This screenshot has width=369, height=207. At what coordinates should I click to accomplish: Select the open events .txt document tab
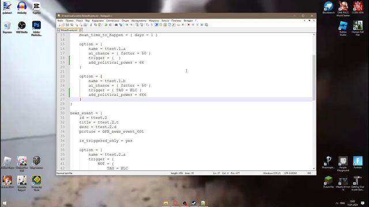pyautogui.click(x=69, y=30)
